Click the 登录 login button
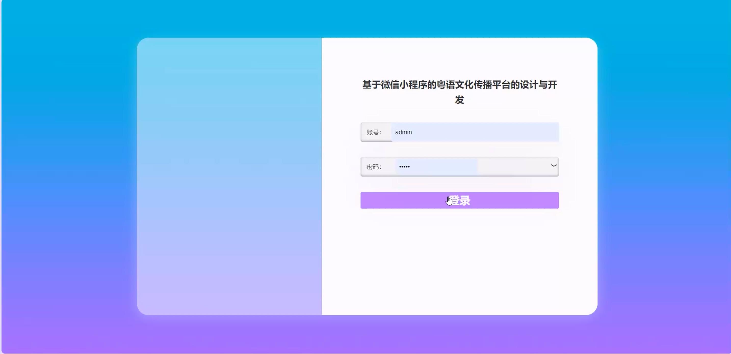The height and width of the screenshot is (354, 731). click(460, 200)
